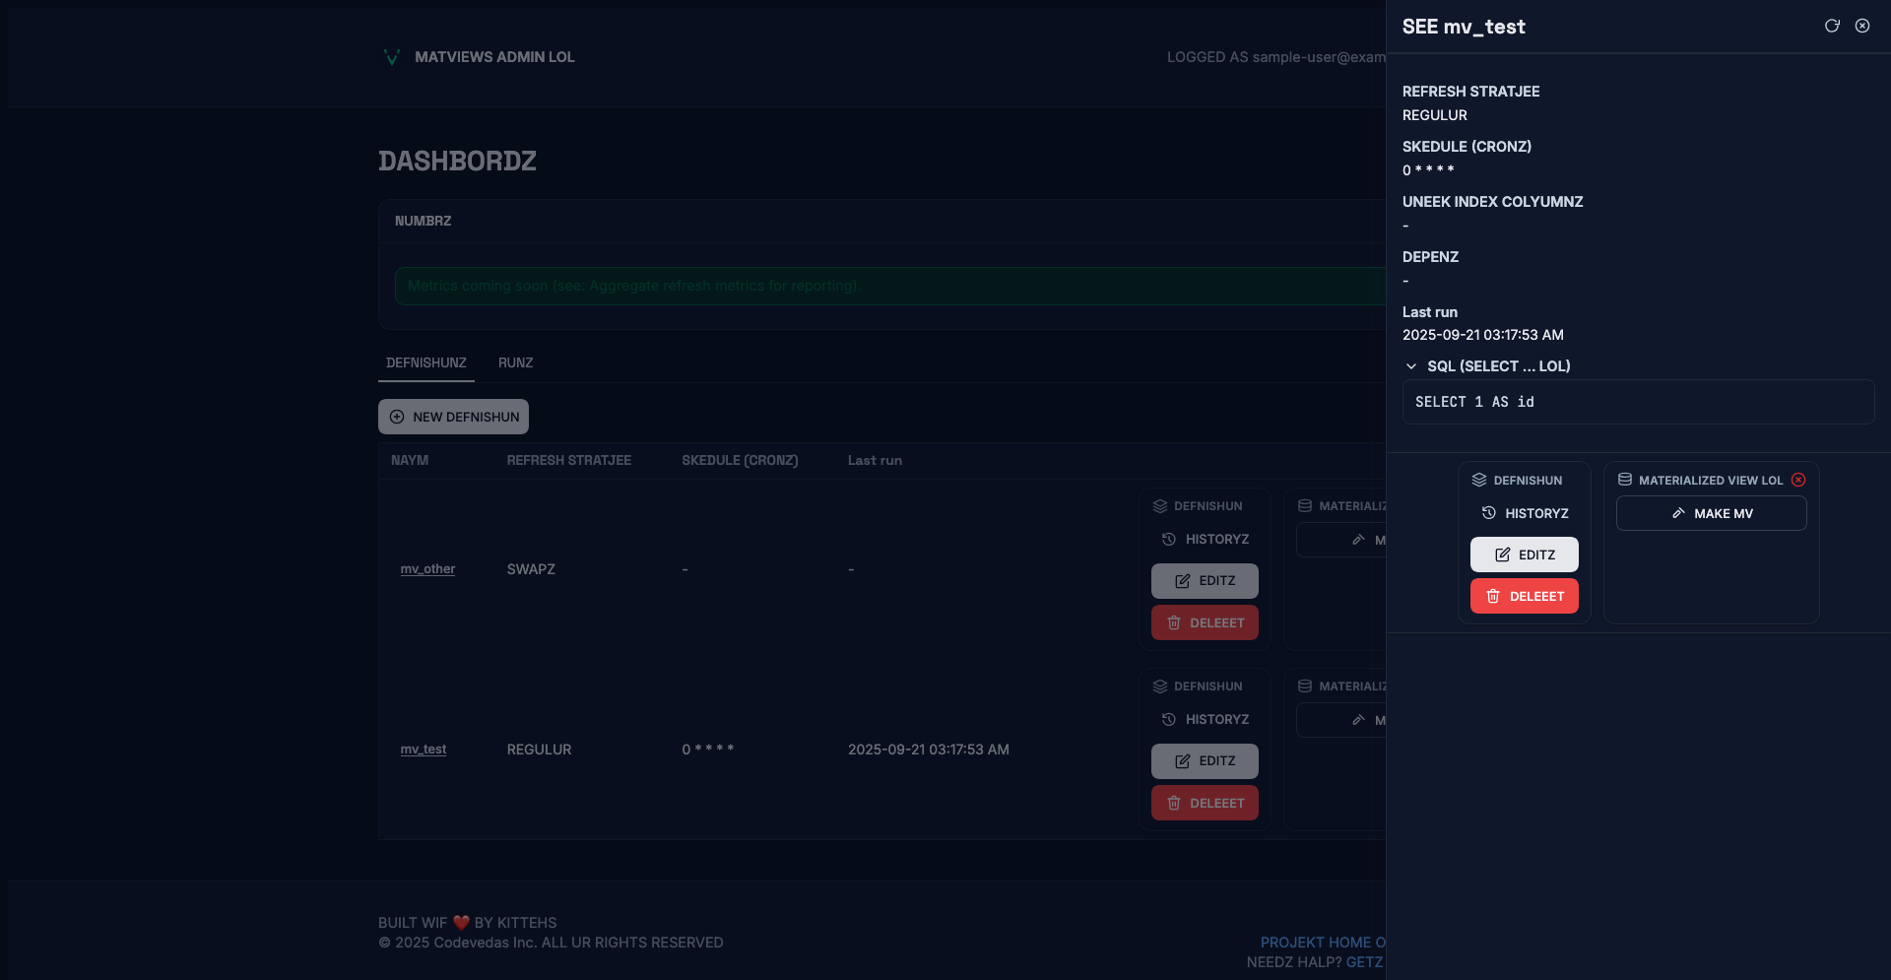This screenshot has height=980, width=1891.
Task: Click the SELECT 1 AS id code box
Action: (1638, 402)
